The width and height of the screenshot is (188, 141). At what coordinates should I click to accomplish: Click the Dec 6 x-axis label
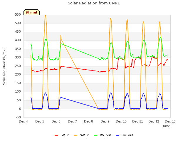56,121
